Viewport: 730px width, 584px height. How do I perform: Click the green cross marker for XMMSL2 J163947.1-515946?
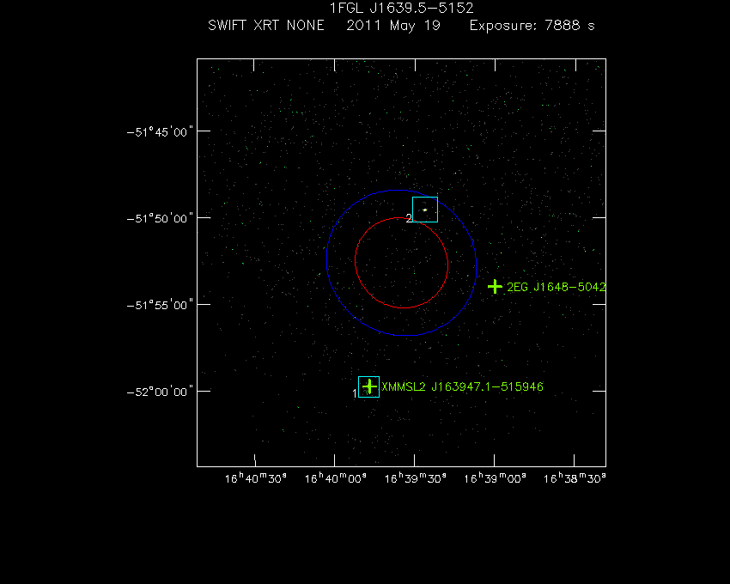(x=369, y=386)
